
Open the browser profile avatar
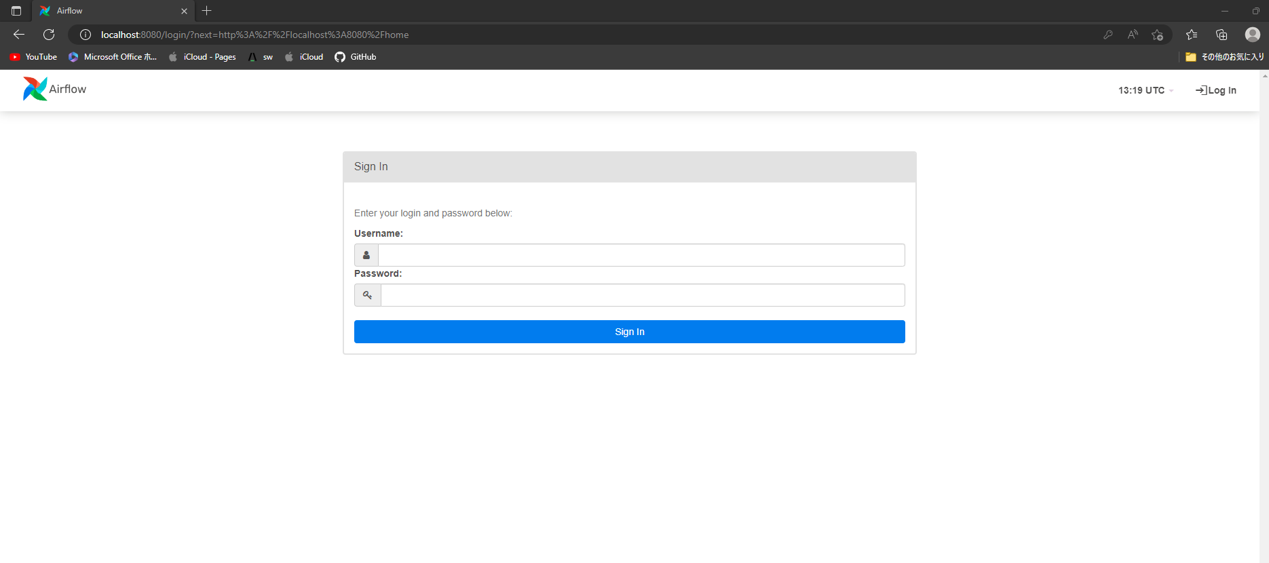(1252, 35)
